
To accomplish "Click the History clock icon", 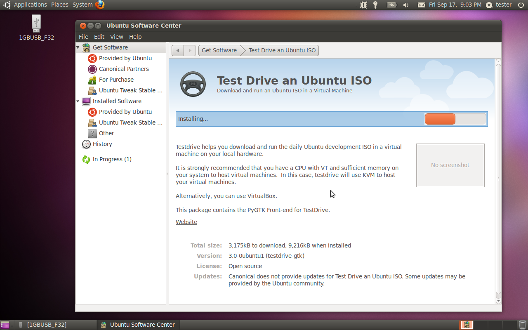I will pos(86,144).
